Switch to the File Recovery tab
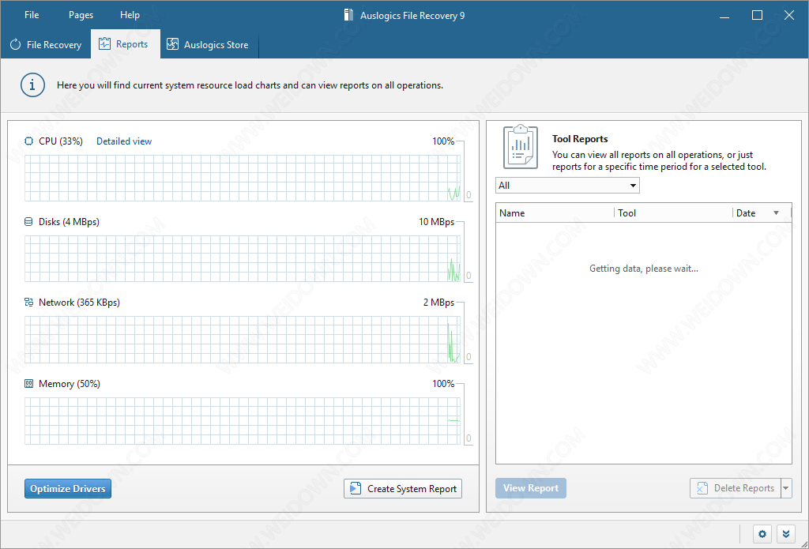 [x=46, y=45]
